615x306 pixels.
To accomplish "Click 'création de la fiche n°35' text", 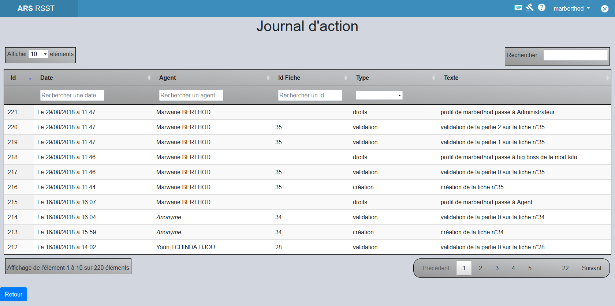I will pyautogui.click(x=472, y=187).
